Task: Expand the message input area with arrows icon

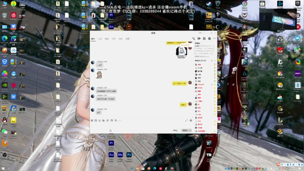Action: [x=186, y=121]
